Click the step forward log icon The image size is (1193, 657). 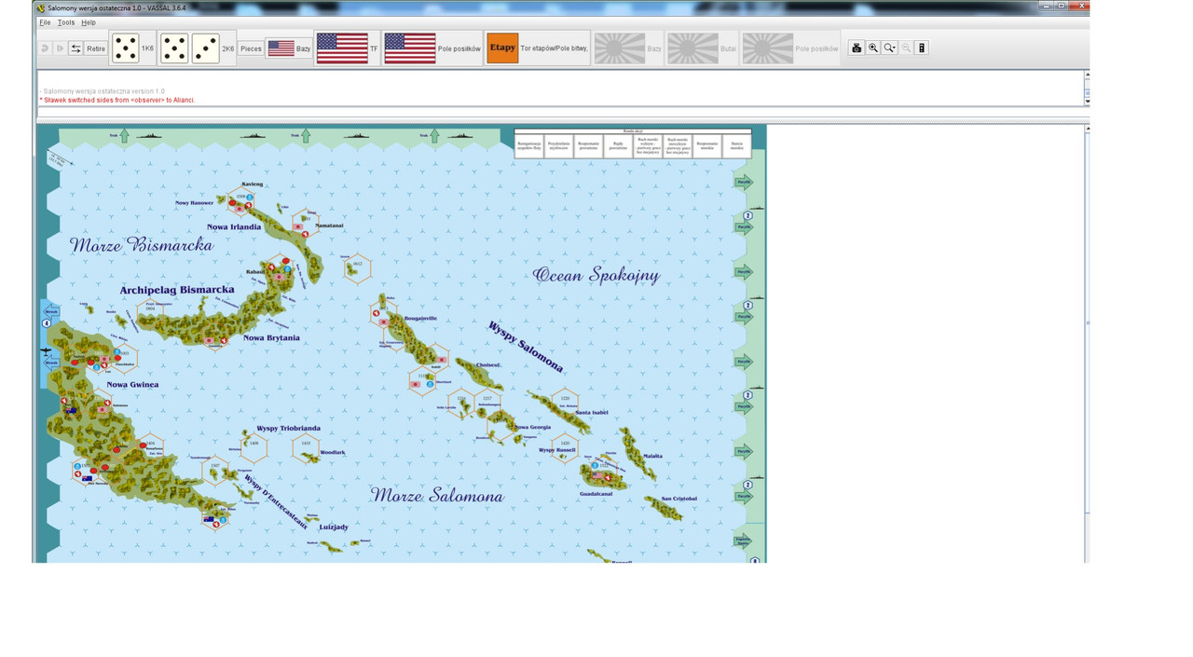pyautogui.click(x=60, y=48)
